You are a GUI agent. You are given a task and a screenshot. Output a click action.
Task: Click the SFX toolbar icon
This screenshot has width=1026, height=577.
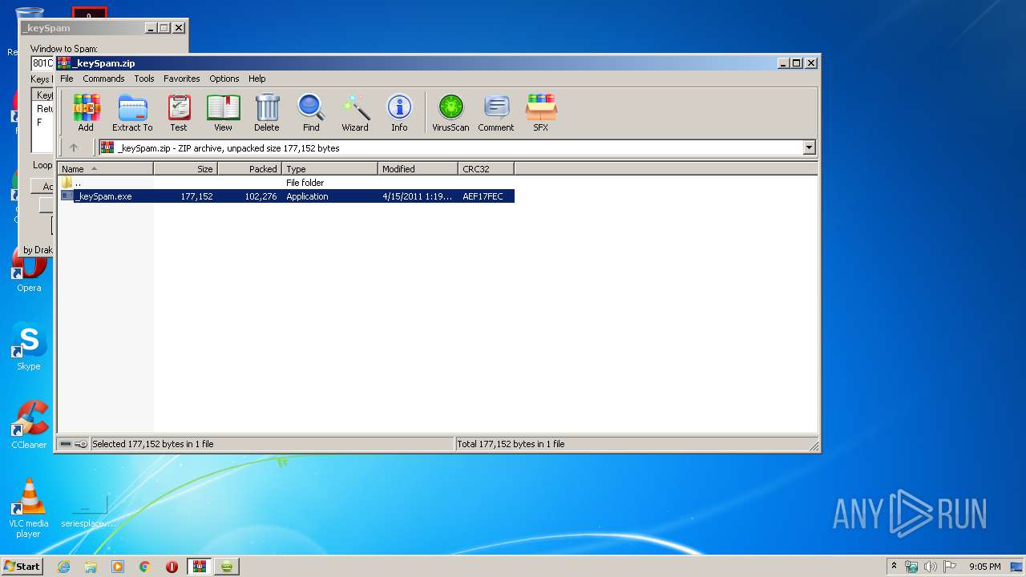541,112
